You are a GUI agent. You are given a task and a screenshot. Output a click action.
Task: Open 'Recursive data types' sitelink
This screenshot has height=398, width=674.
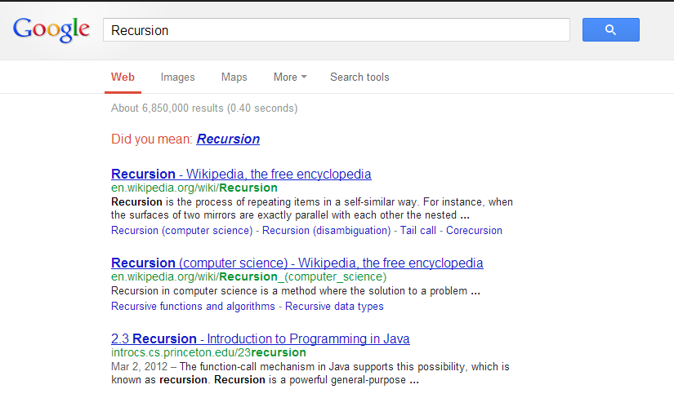tap(334, 306)
